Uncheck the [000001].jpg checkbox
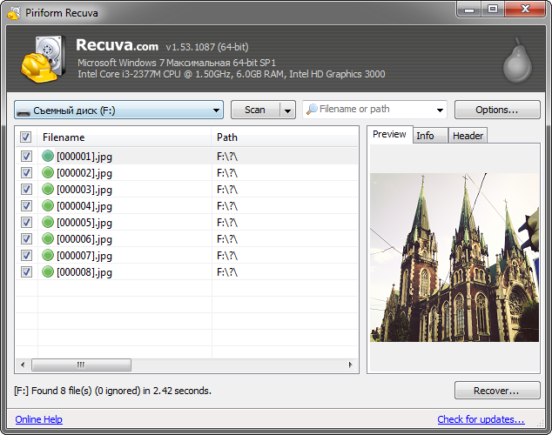 point(26,156)
